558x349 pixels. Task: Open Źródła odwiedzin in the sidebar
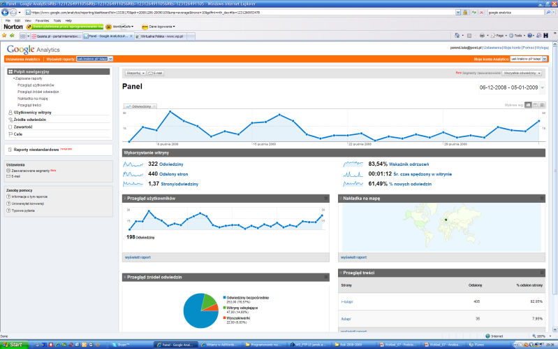[30, 120]
